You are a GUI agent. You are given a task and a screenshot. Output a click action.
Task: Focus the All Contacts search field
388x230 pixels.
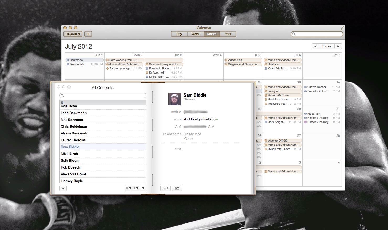(x=103, y=96)
